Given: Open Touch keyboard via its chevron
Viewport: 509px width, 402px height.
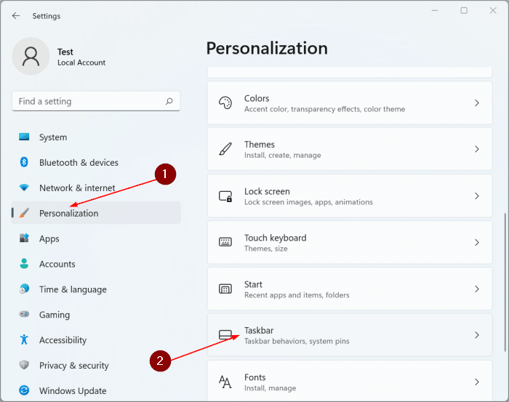Looking at the screenshot, I should (476, 242).
